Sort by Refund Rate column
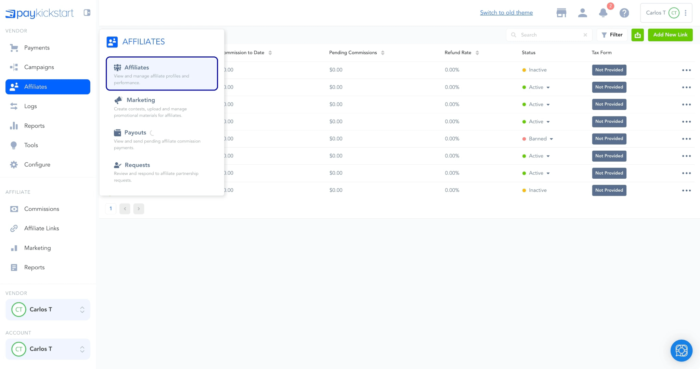Viewport: 700px width, 369px height. pos(477,53)
